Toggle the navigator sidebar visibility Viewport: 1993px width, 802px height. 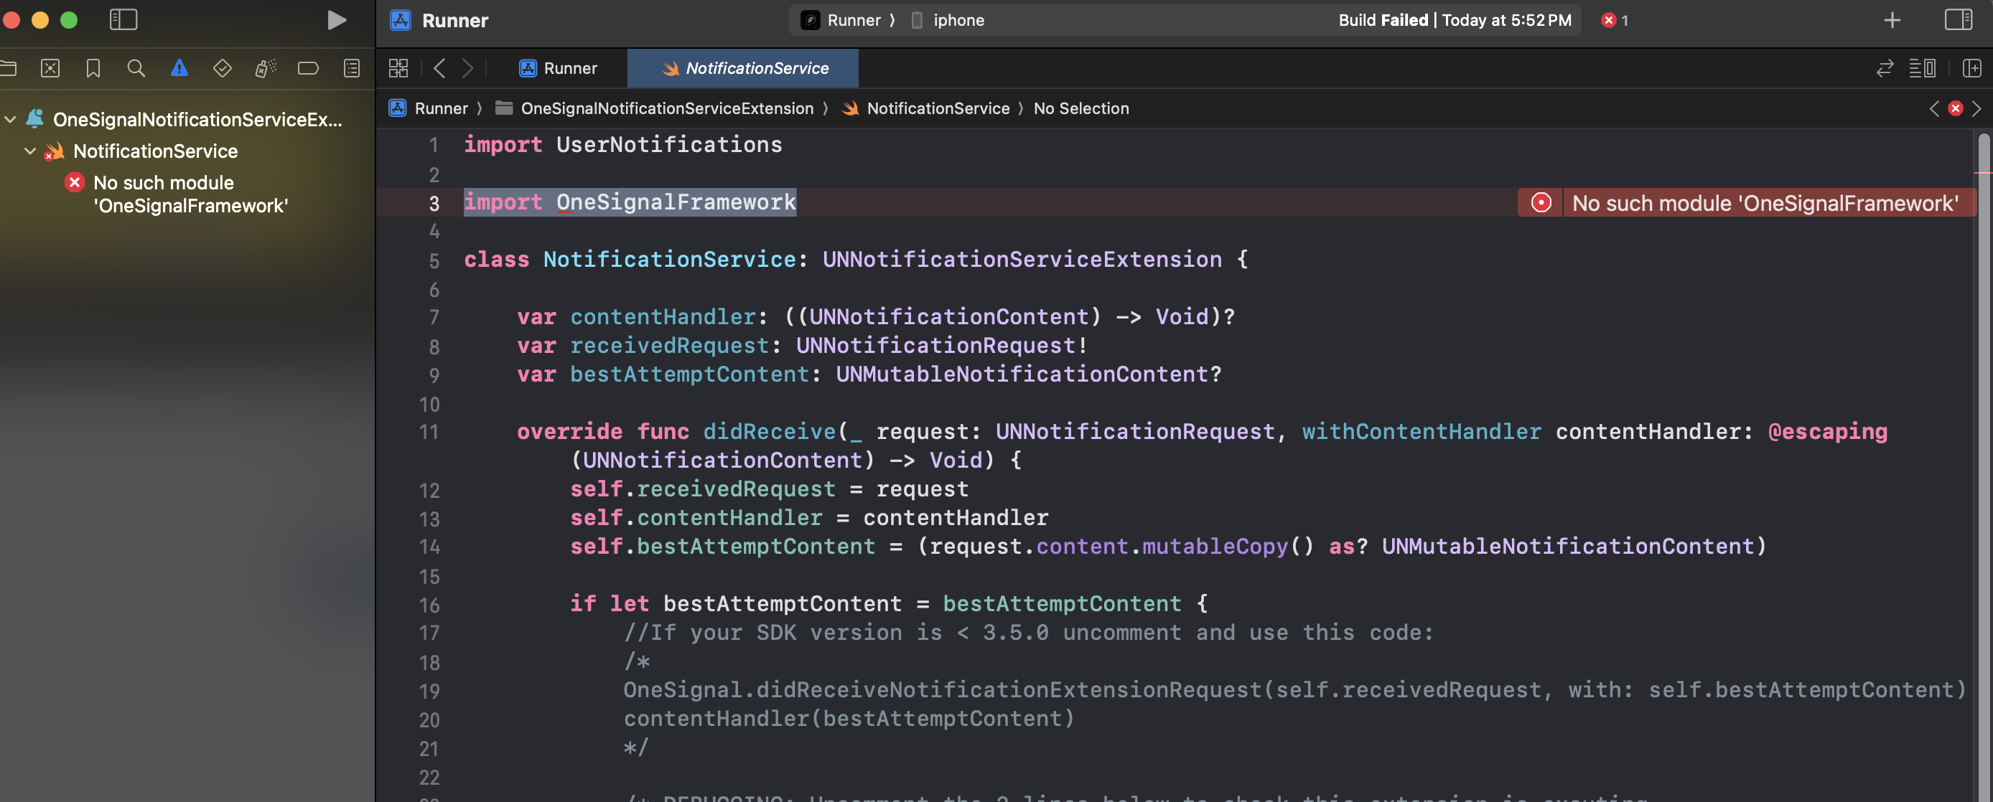(123, 20)
